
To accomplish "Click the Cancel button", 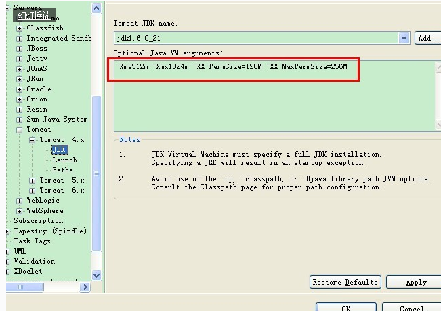I will [x=411, y=307].
